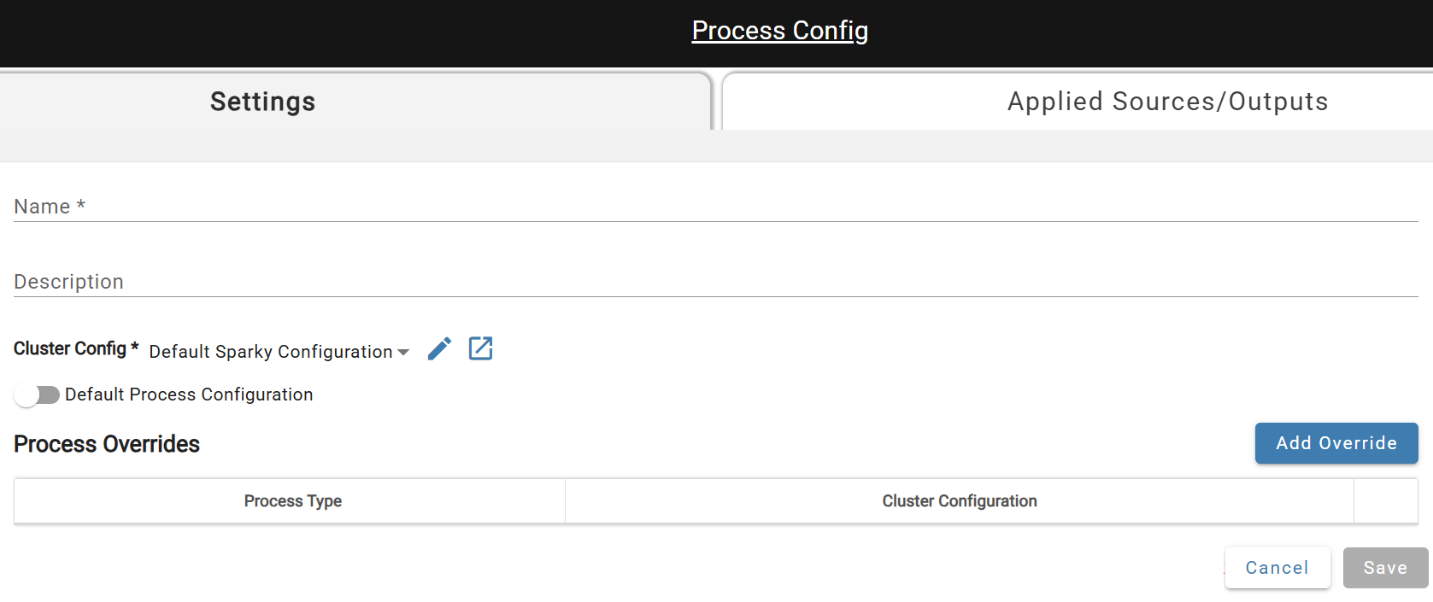Flip the switch next to Default Process Configuration
Screen dimensions: 1433x602
point(37,395)
